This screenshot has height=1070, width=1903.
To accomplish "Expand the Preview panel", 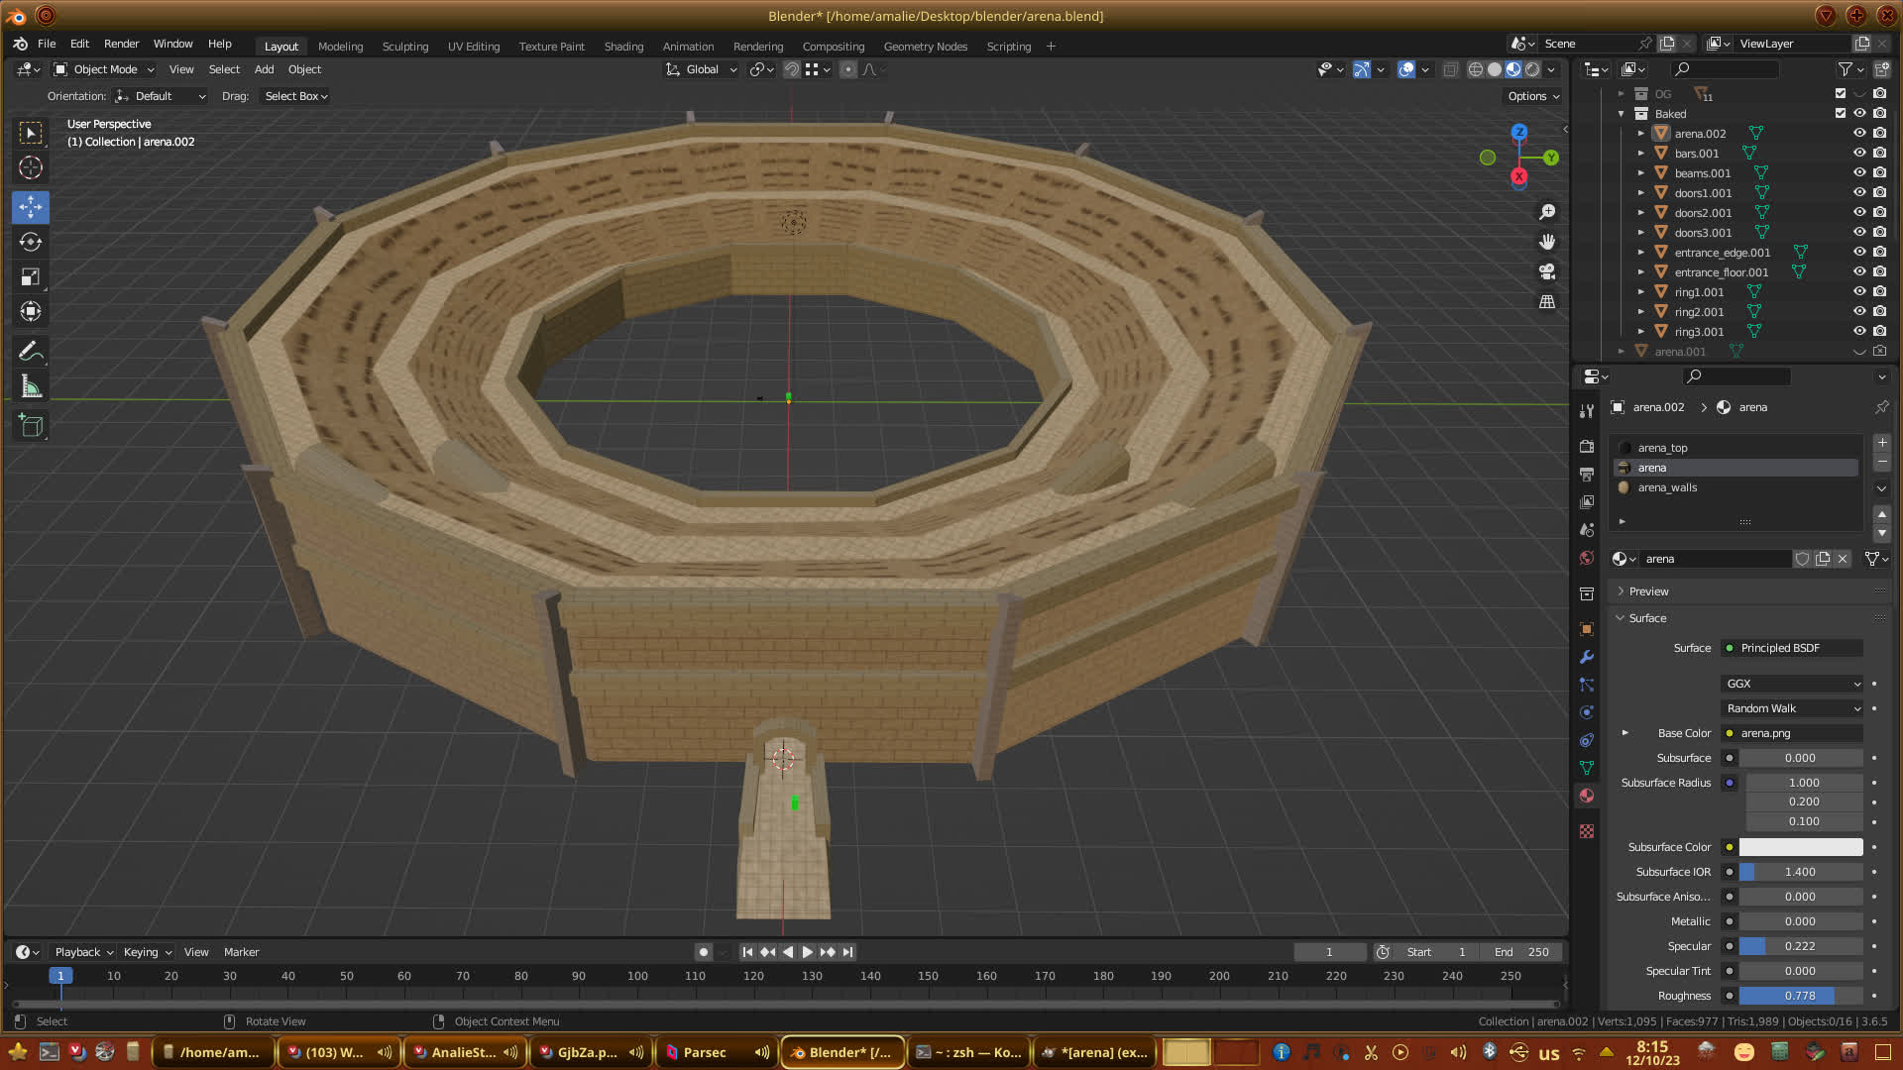I will (x=1648, y=591).
